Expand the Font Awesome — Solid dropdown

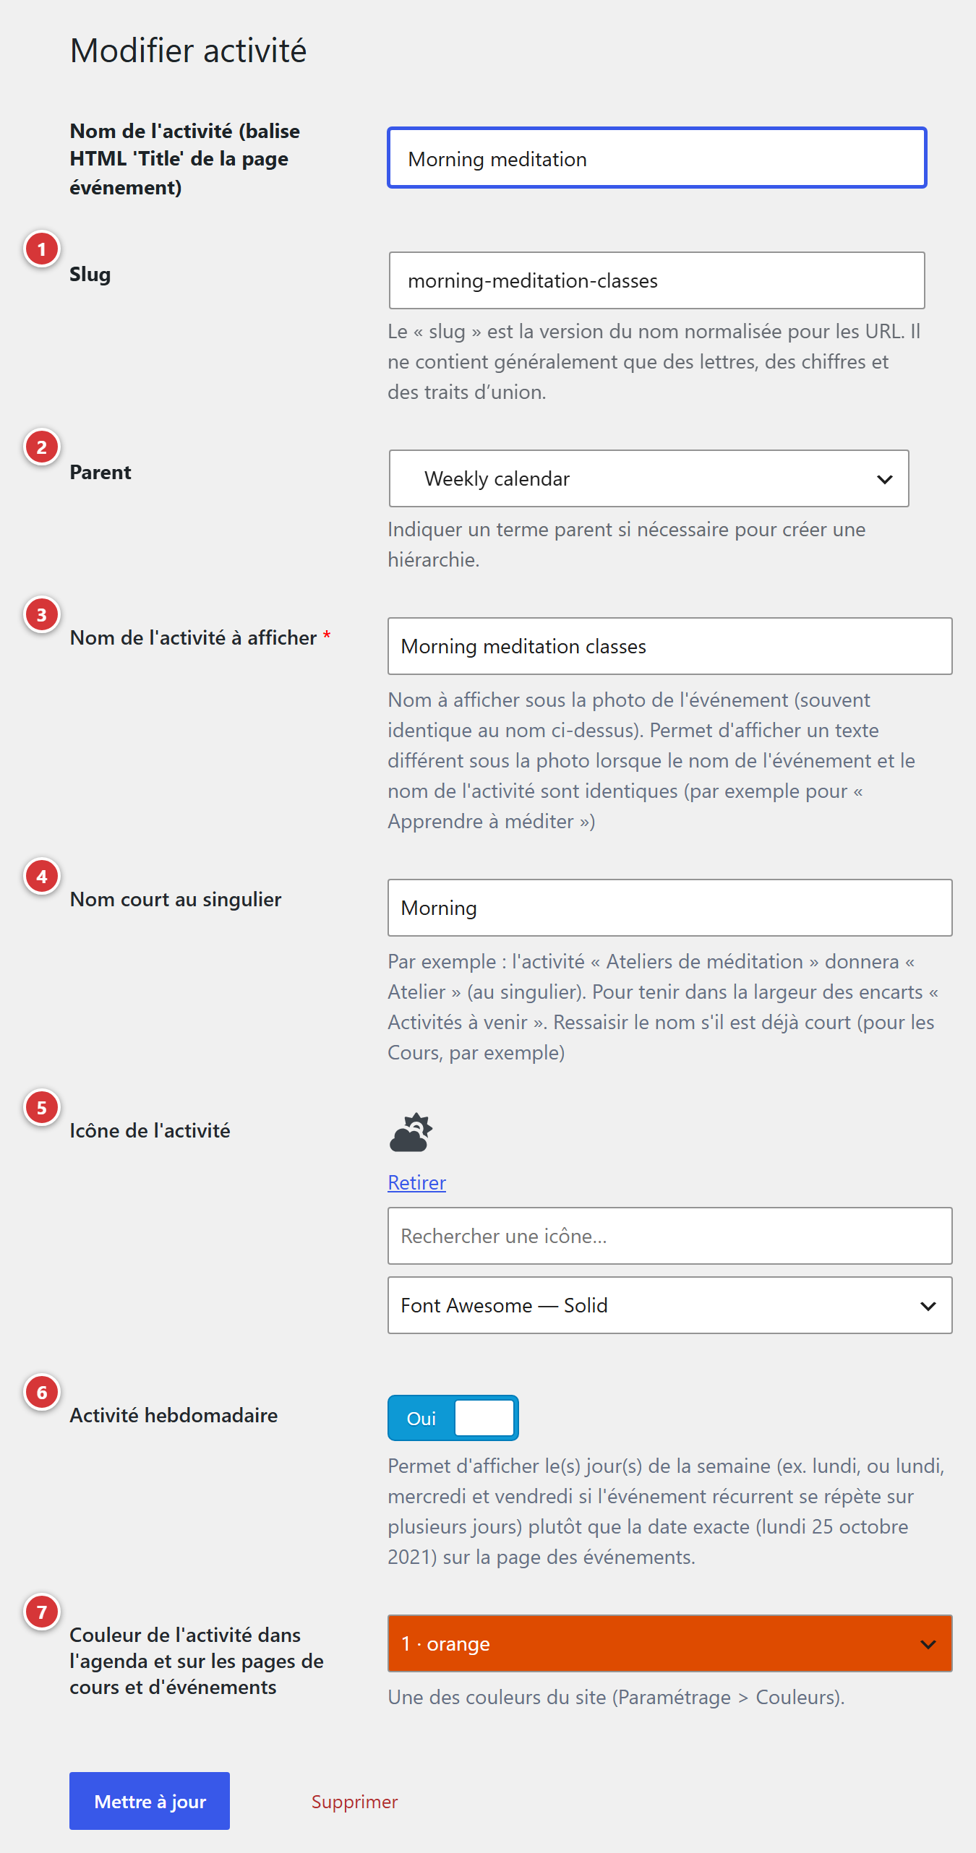click(669, 1305)
